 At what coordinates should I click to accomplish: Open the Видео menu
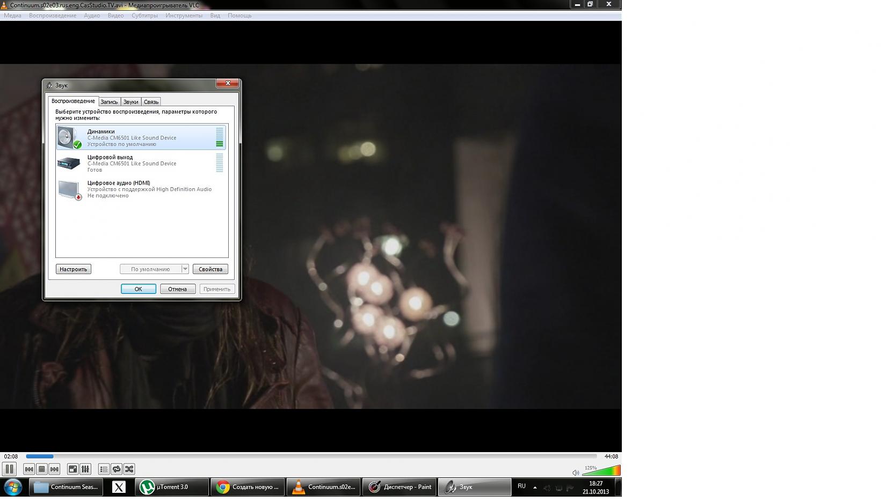point(115,16)
